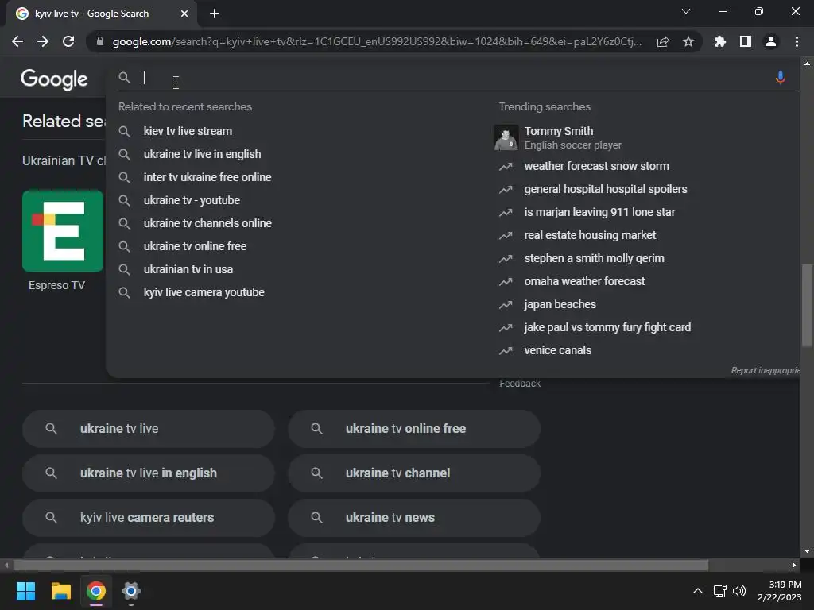Click related search chip ukraine tv online free
Viewport: 814px width, 610px height.
414,429
